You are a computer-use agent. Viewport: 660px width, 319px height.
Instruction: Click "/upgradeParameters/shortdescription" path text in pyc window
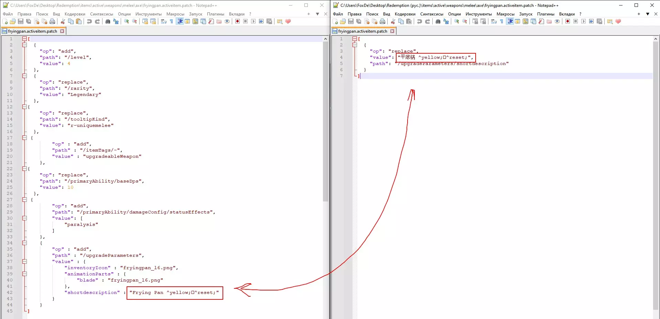pyautogui.click(x=452, y=64)
